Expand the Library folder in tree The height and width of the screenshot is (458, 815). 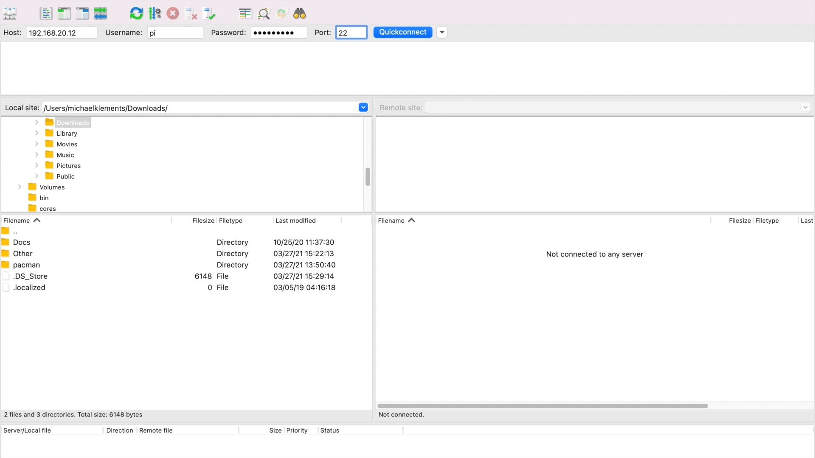point(37,133)
